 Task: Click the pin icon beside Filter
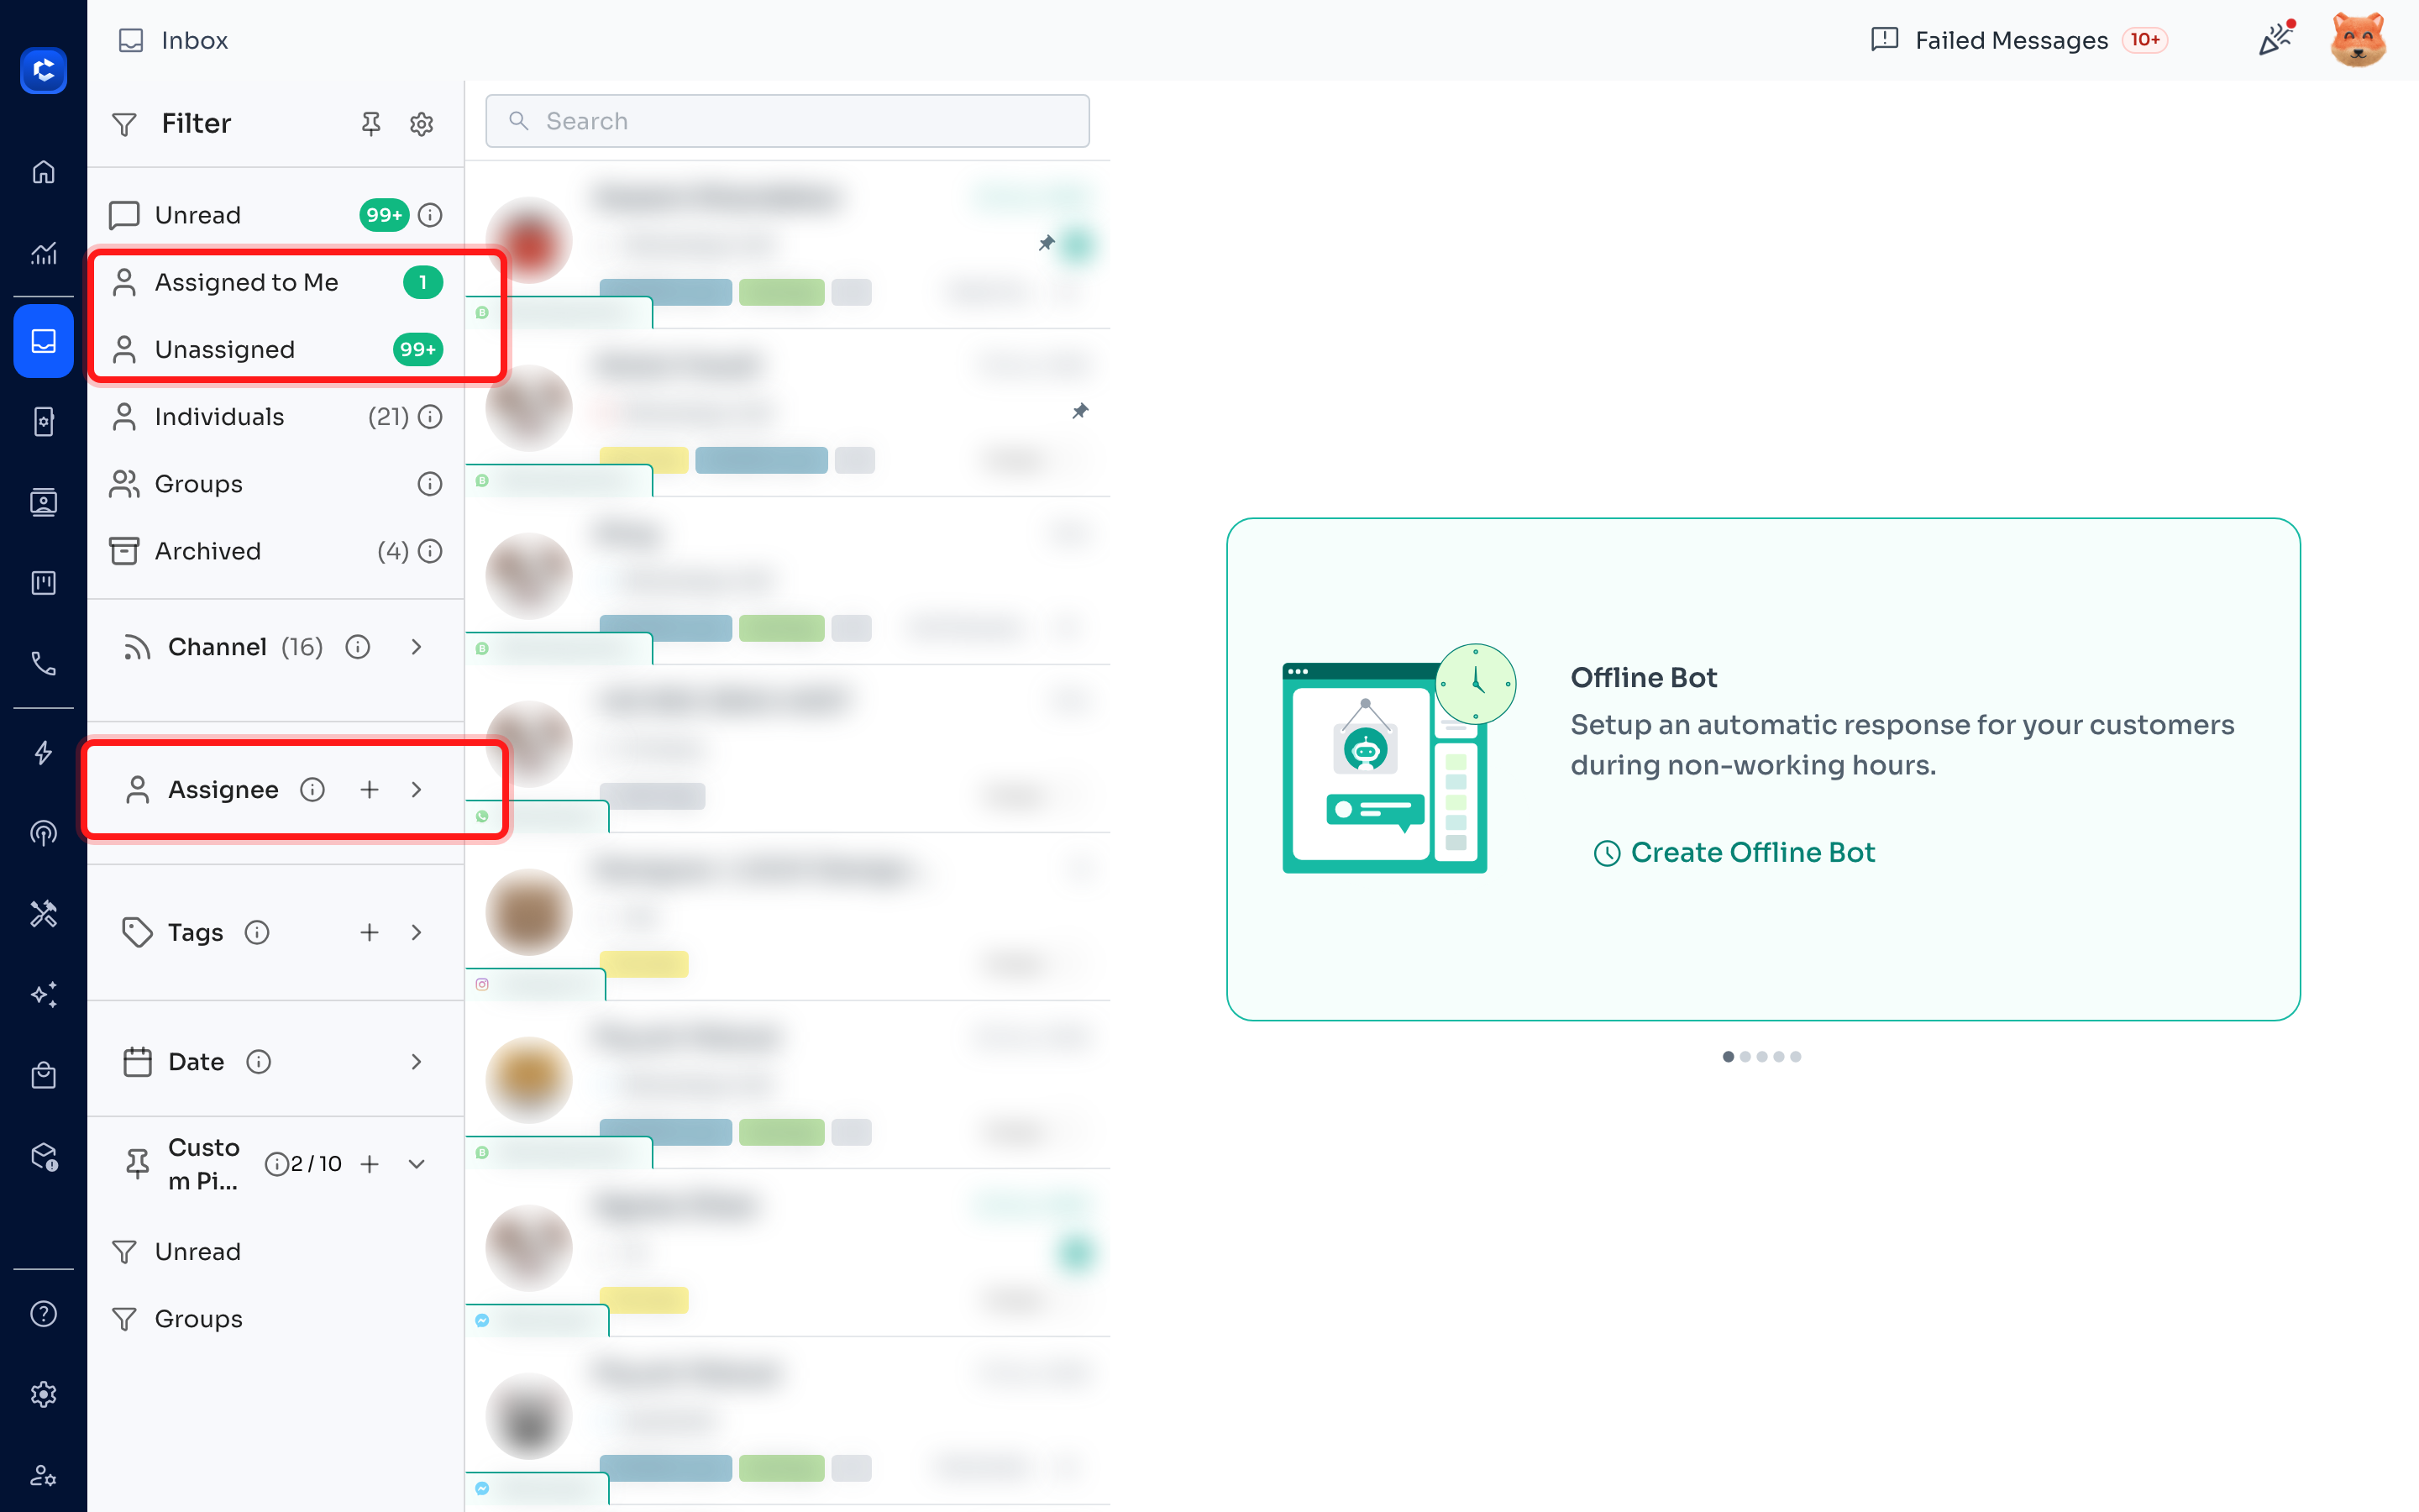click(371, 124)
